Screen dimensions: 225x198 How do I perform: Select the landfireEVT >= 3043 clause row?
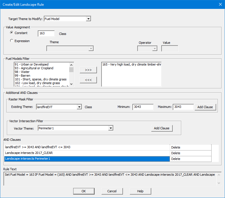coord(87,147)
